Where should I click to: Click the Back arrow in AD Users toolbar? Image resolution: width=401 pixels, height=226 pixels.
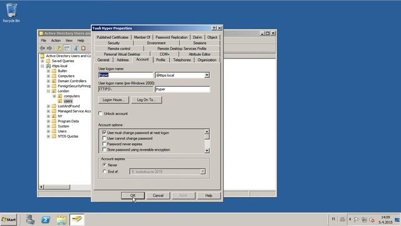(43, 48)
